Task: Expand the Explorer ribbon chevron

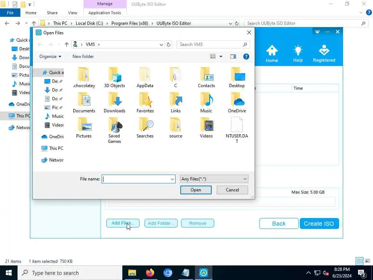Action: pos(361,13)
